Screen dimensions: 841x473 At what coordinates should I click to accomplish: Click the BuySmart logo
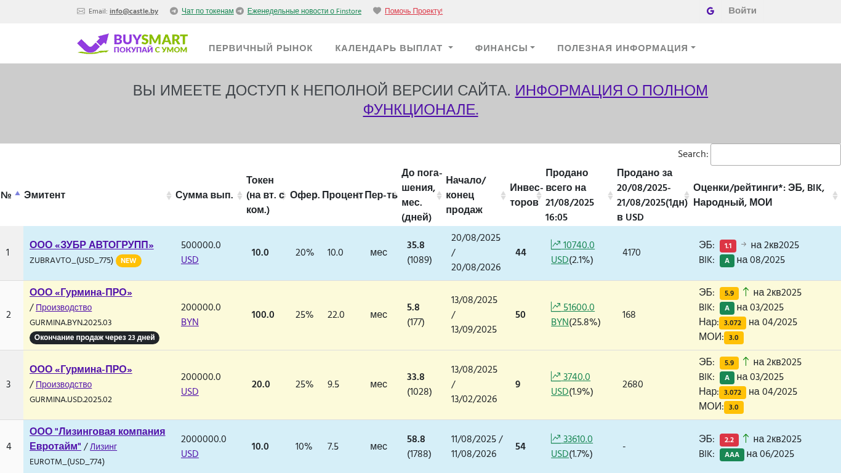[132, 44]
